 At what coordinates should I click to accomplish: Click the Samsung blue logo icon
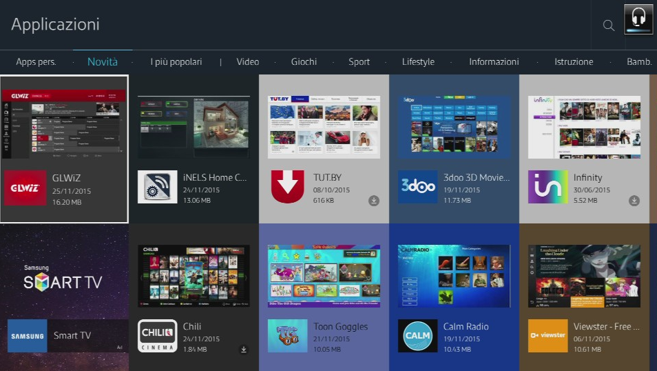point(28,336)
